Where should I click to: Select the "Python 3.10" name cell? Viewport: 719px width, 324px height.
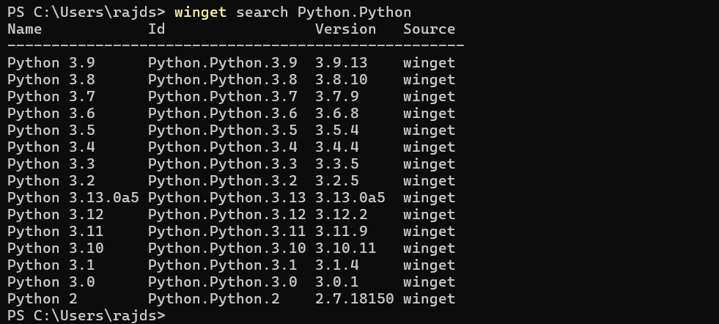click(x=56, y=248)
